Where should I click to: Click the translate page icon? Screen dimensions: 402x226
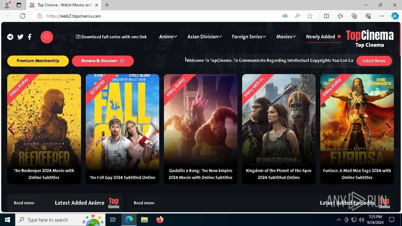point(285,16)
